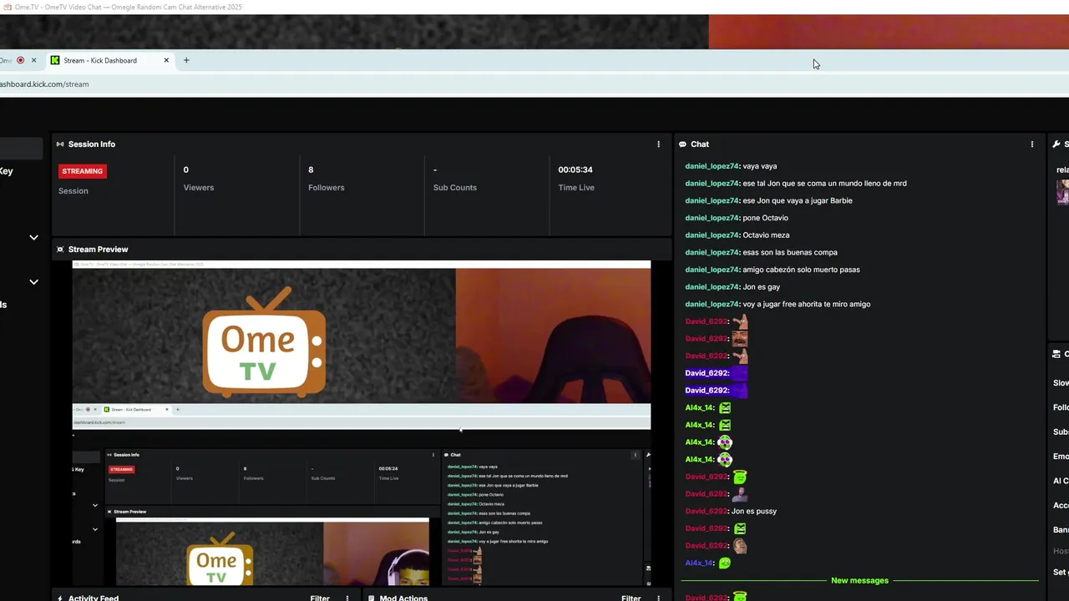The width and height of the screenshot is (1069, 601).
Task: Click the emote in the blue Al4x_14 message
Action: point(725,563)
